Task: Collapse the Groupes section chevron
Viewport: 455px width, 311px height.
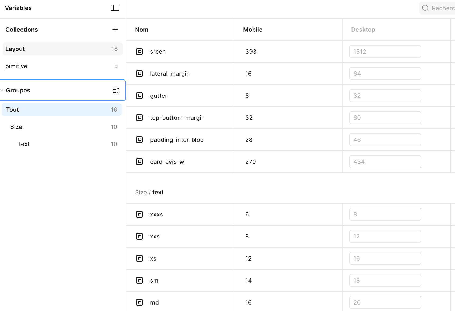Action: pyautogui.click(x=2, y=90)
